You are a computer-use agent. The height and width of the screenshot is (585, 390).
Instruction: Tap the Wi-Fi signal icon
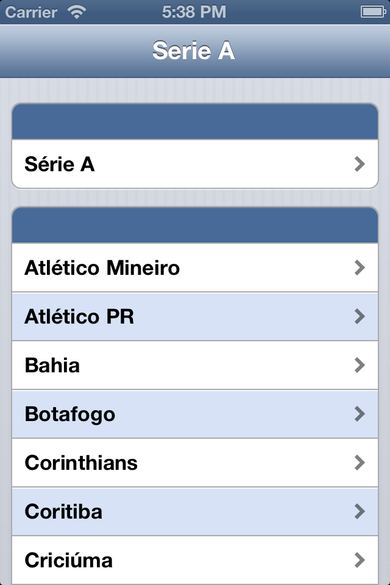pyautogui.click(x=77, y=12)
